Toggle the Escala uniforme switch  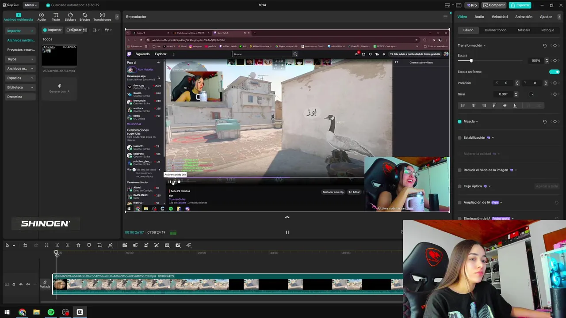(554, 72)
